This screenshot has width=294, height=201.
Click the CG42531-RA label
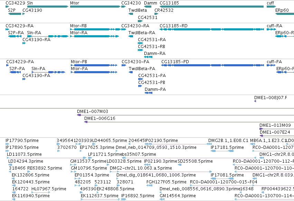[152, 40]
